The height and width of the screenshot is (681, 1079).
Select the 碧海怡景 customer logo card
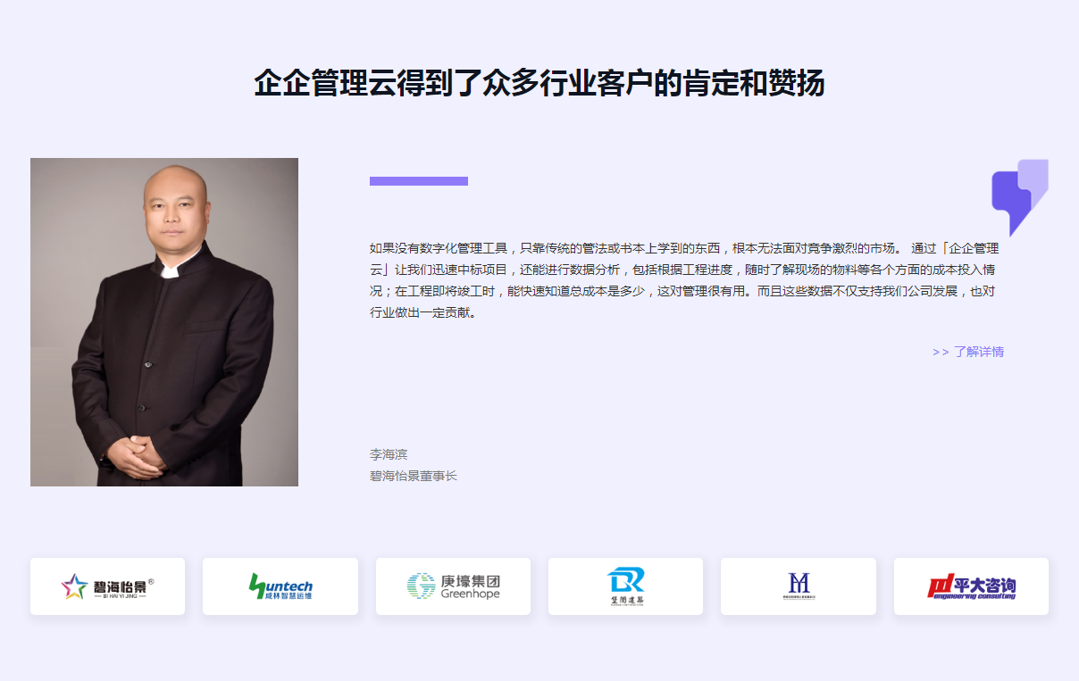pyautogui.click(x=107, y=586)
